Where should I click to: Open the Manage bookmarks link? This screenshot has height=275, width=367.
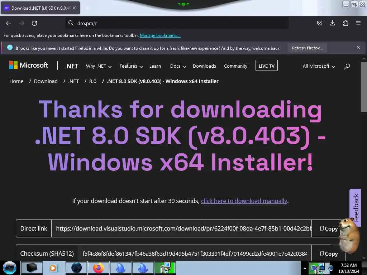point(160,35)
